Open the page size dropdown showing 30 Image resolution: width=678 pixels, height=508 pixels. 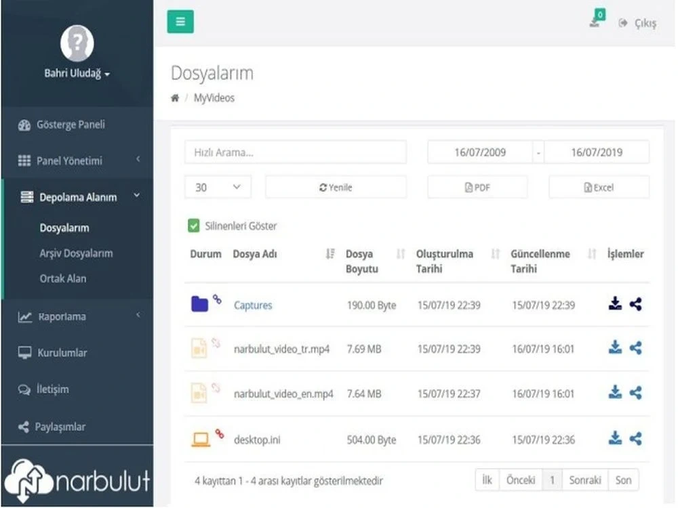click(217, 186)
